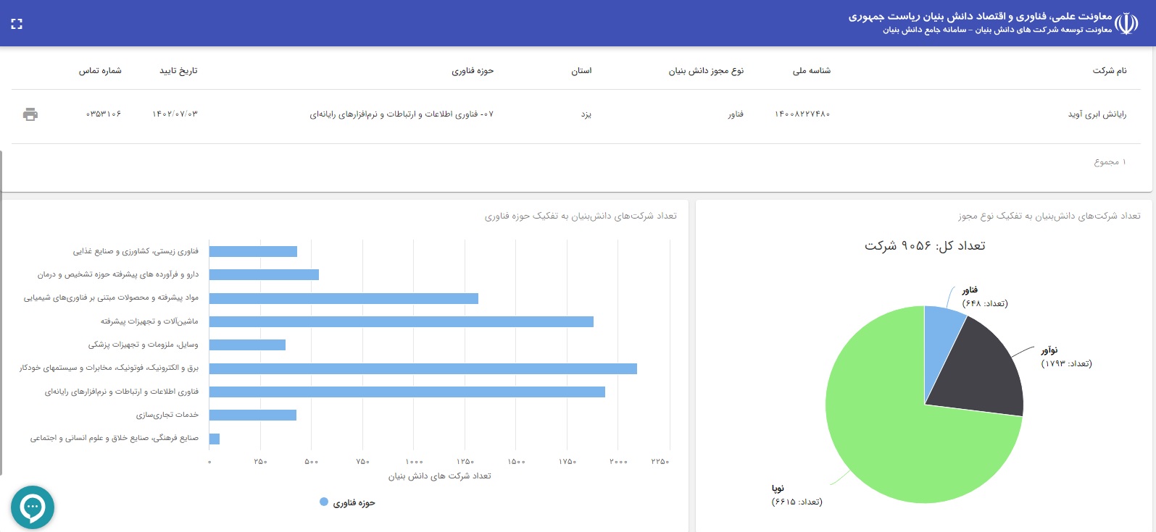Click the شناسه ملی column header
The image size is (1156, 532).
(x=812, y=71)
